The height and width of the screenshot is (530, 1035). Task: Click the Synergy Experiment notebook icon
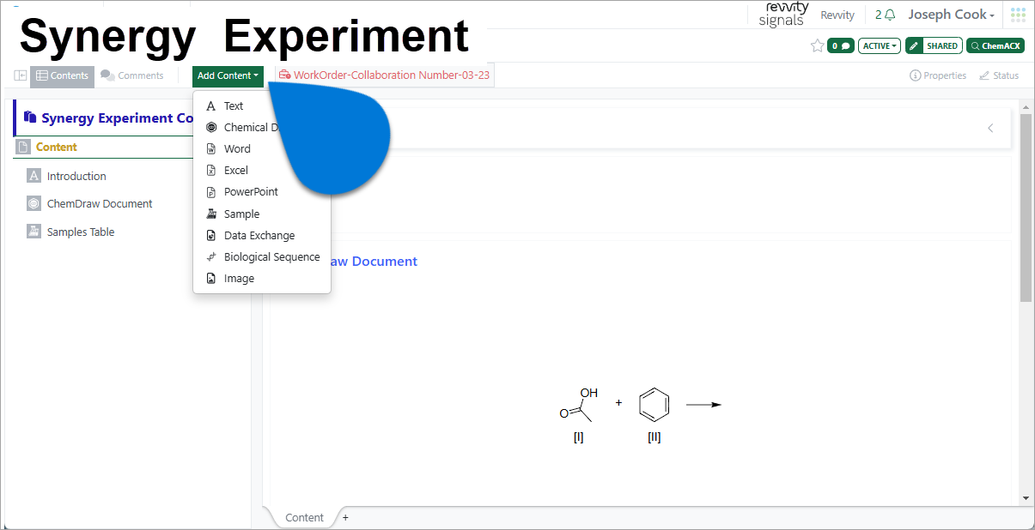tap(30, 117)
